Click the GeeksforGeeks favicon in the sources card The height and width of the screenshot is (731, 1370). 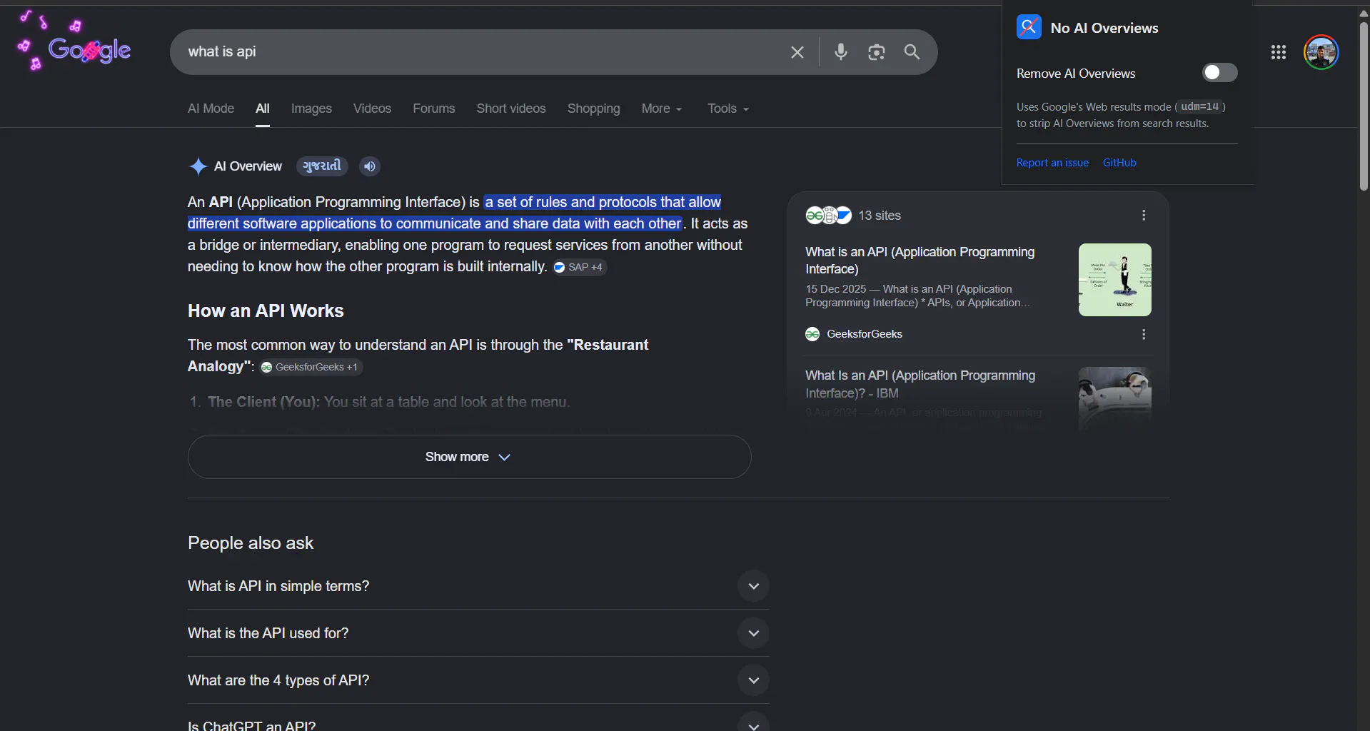coord(812,334)
